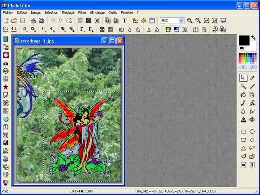Viewport: 260px width, 195px height.
Task: Increase contrast icon
Action: click(52, 29)
